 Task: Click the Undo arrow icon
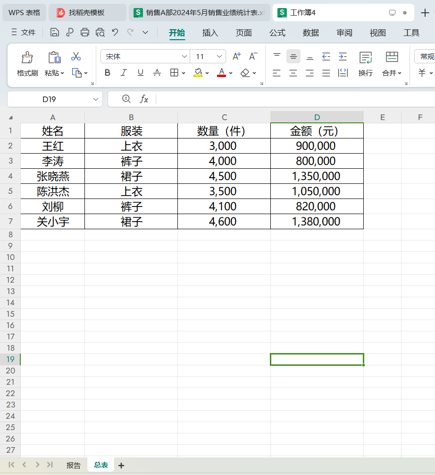115,32
